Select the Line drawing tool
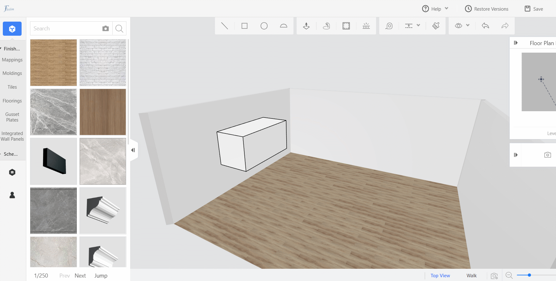 coord(225,26)
